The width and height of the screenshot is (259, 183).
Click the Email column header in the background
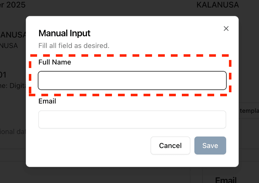point(226,179)
